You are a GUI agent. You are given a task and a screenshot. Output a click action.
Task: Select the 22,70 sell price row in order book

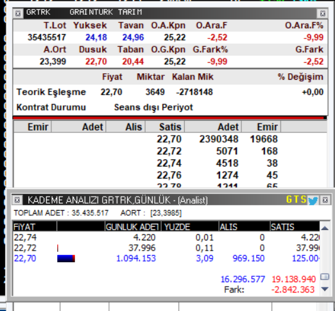[170, 139]
